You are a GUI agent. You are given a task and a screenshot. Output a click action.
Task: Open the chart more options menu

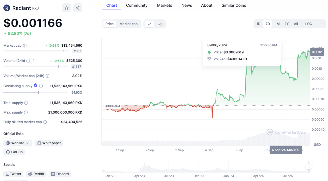click(x=322, y=24)
